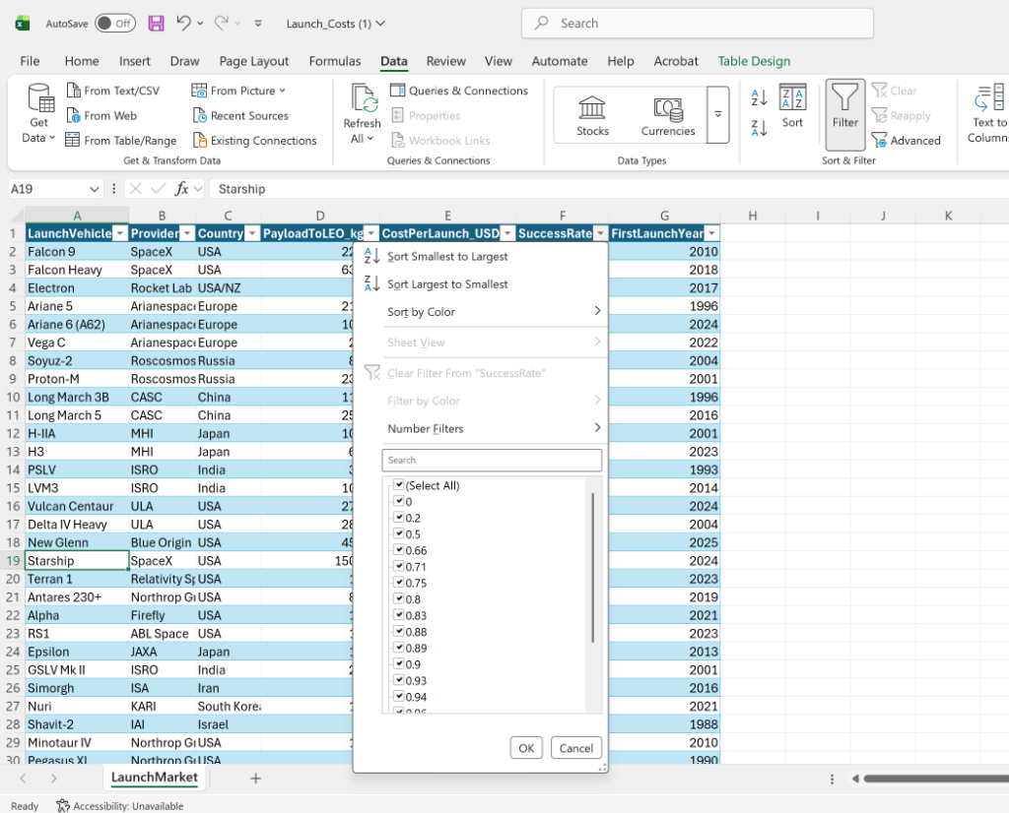Select the LaunchMarket sheet tab
Screen dimensions: 1009x813
(x=155, y=778)
